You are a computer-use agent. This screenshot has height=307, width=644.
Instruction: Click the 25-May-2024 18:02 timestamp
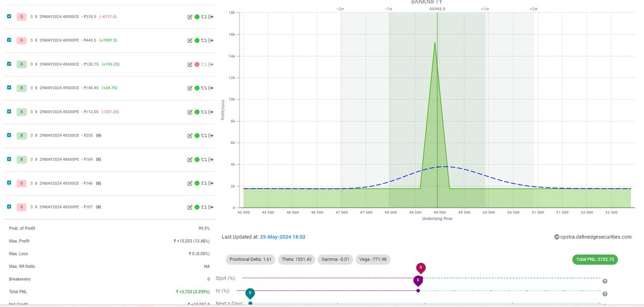(283, 237)
